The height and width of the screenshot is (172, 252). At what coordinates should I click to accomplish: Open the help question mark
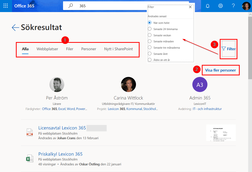(x=233, y=6)
